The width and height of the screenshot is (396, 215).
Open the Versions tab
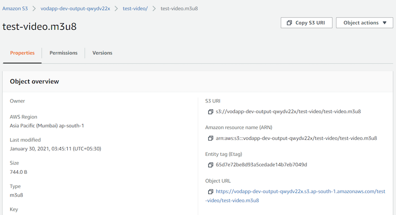(103, 53)
